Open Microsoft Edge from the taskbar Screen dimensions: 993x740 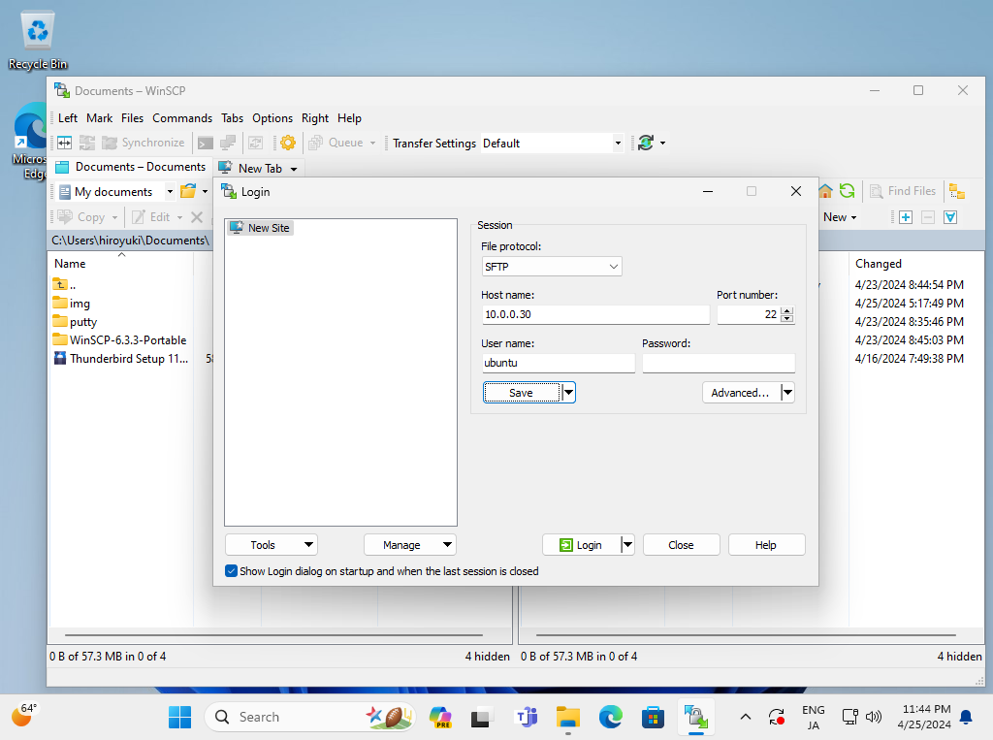click(611, 717)
